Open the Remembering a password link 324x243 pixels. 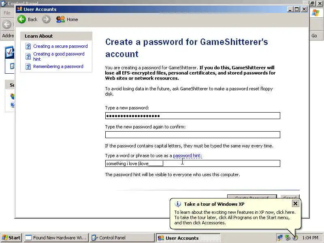(x=58, y=66)
